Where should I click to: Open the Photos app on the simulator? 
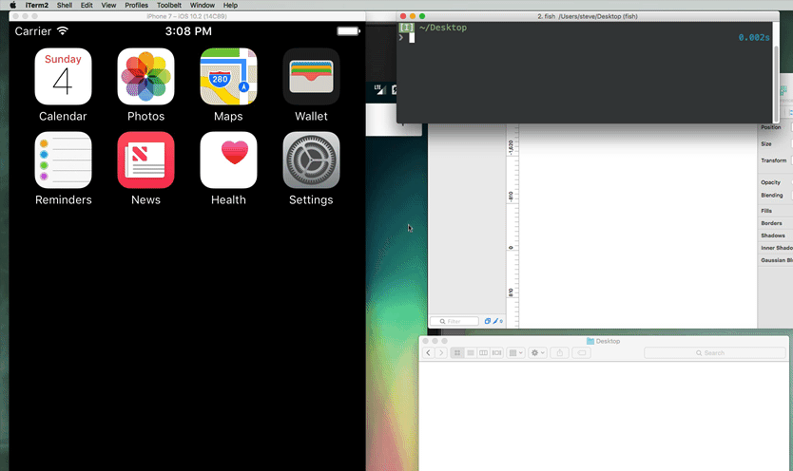(145, 77)
